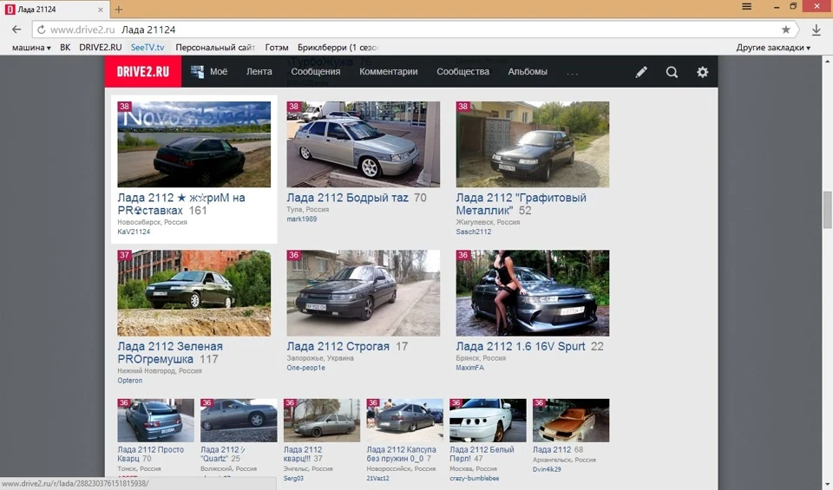Open the Бриклберри bookmark
The height and width of the screenshot is (490, 833).
tap(338, 47)
